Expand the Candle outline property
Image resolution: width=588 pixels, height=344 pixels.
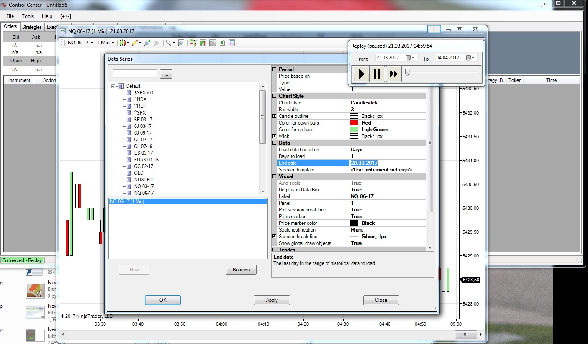point(275,116)
